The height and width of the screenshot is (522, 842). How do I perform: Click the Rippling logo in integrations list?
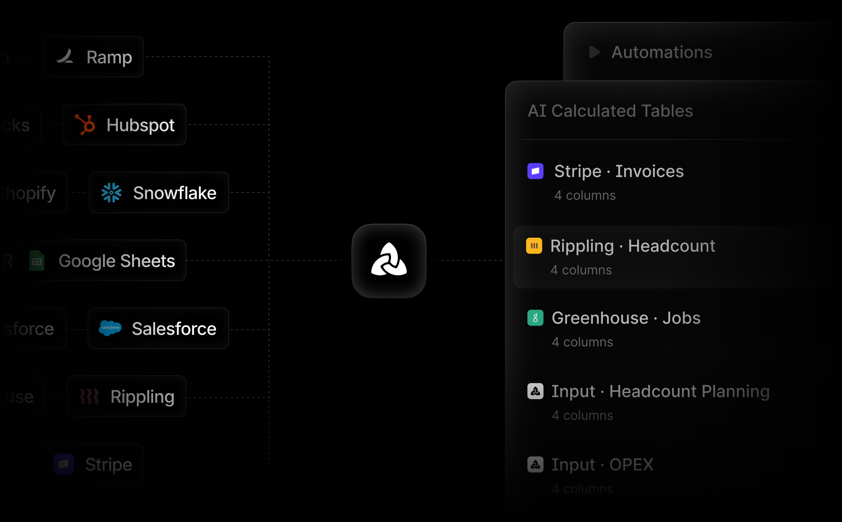coord(89,396)
